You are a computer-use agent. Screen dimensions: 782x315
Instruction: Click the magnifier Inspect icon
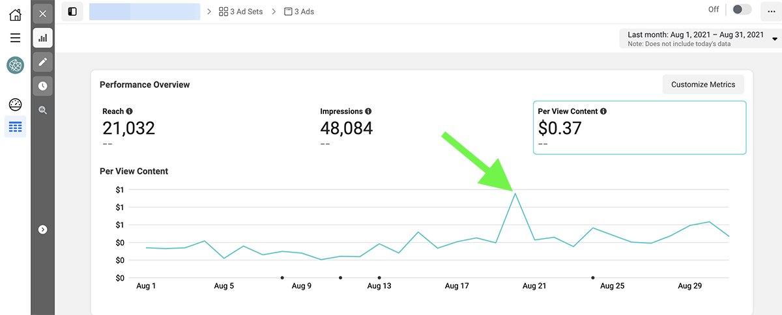tap(42, 110)
